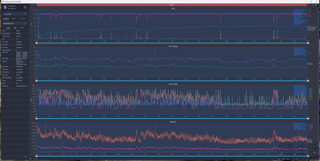Click the SceneTab label
This screenshot has width=320, height=161.
pos(32,5)
